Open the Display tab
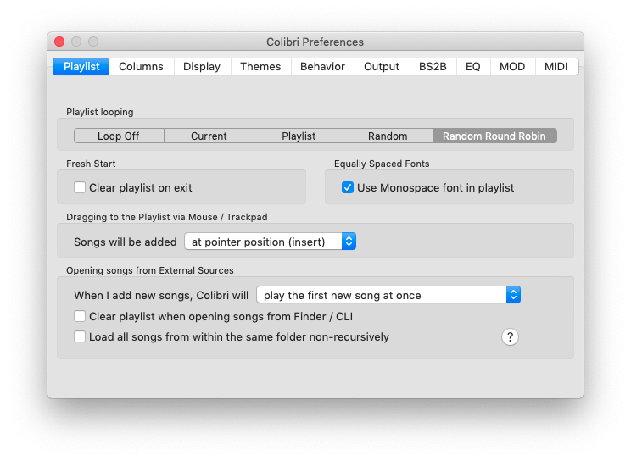The width and height of the screenshot is (631, 461). click(x=202, y=66)
